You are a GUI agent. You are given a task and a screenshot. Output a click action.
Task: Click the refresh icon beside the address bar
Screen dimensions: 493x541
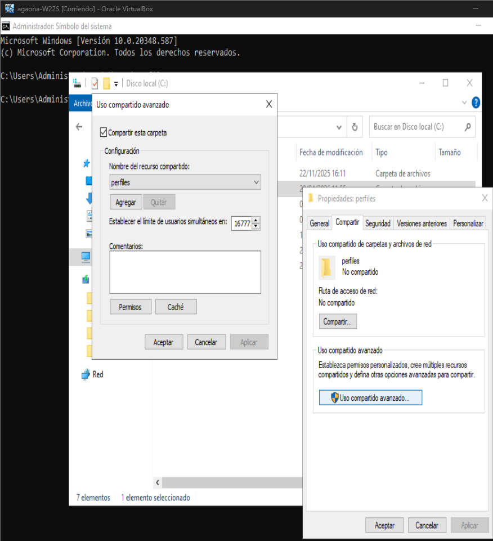[x=355, y=127]
